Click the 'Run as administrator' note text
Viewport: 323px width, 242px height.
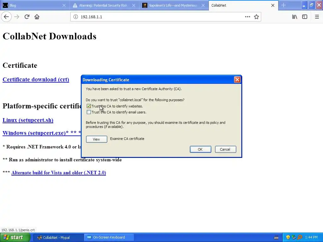(62, 160)
